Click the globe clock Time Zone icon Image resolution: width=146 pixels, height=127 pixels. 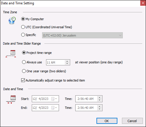click(12, 20)
